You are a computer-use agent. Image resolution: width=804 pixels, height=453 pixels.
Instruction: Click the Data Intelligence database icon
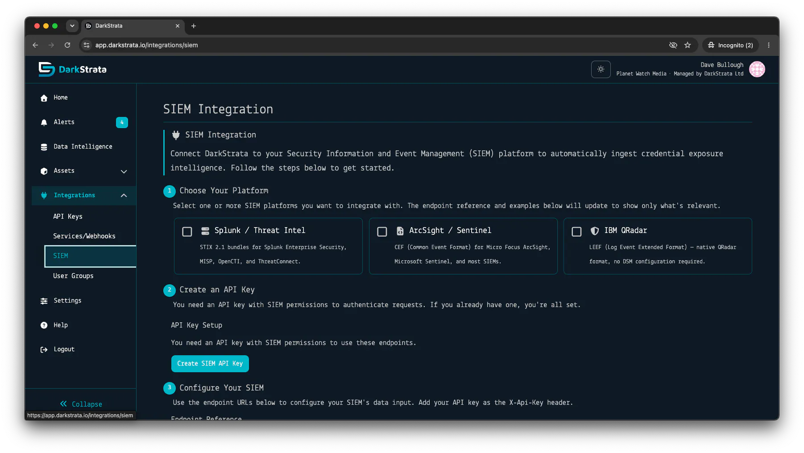coord(44,147)
